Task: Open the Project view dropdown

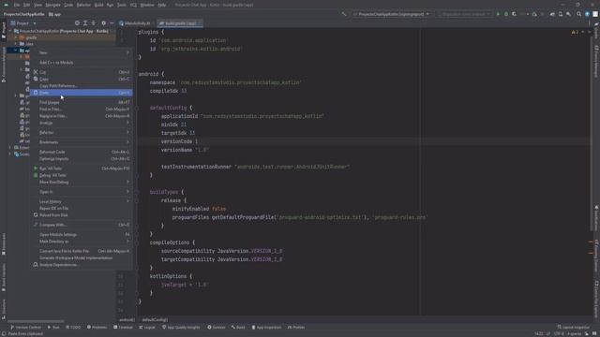Action: pyautogui.click(x=23, y=23)
